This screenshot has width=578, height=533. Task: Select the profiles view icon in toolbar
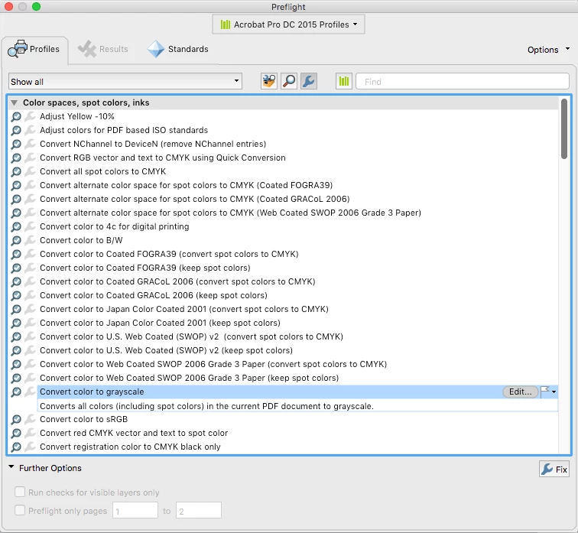click(x=269, y=81)
